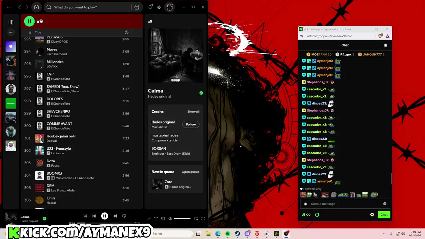Screen dimensions: 425x239
Task: Select track 296 CVP
Action: pos(82,76)
